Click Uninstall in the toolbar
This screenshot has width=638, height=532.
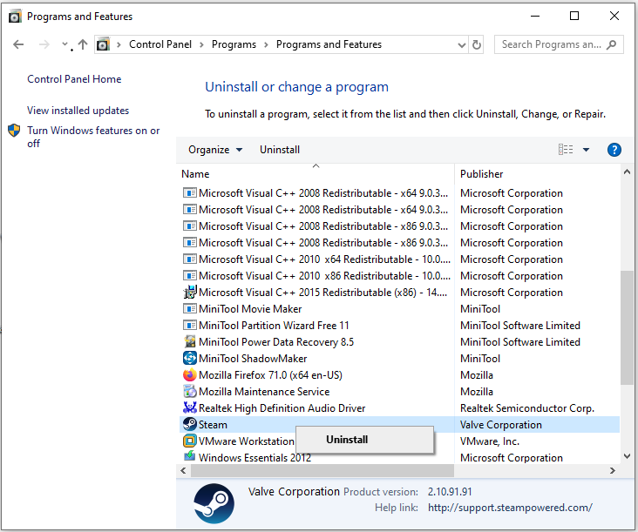tap(280, 150)
